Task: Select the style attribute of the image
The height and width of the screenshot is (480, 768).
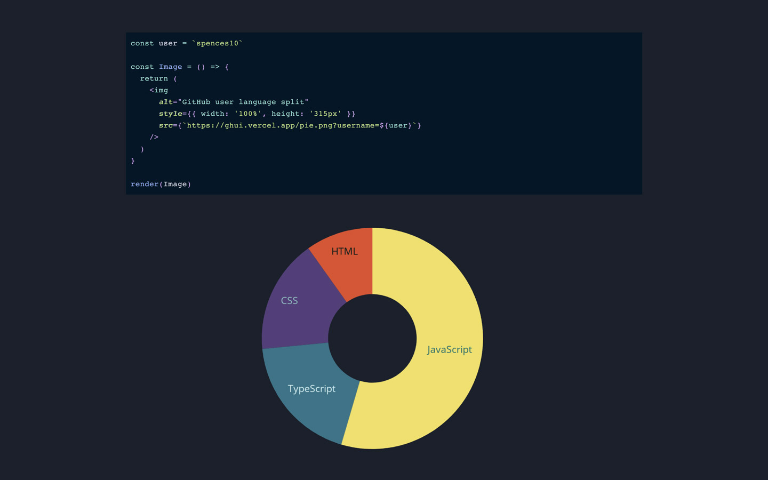Action: click(170, 113)
